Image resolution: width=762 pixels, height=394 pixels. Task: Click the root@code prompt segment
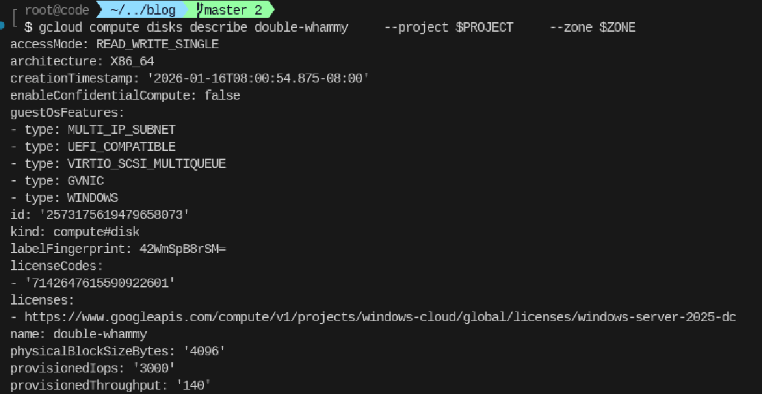57,10
